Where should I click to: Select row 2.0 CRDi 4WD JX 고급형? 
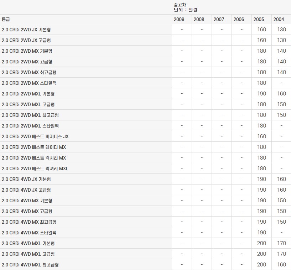pyautogui.click(x=145, y=190)
